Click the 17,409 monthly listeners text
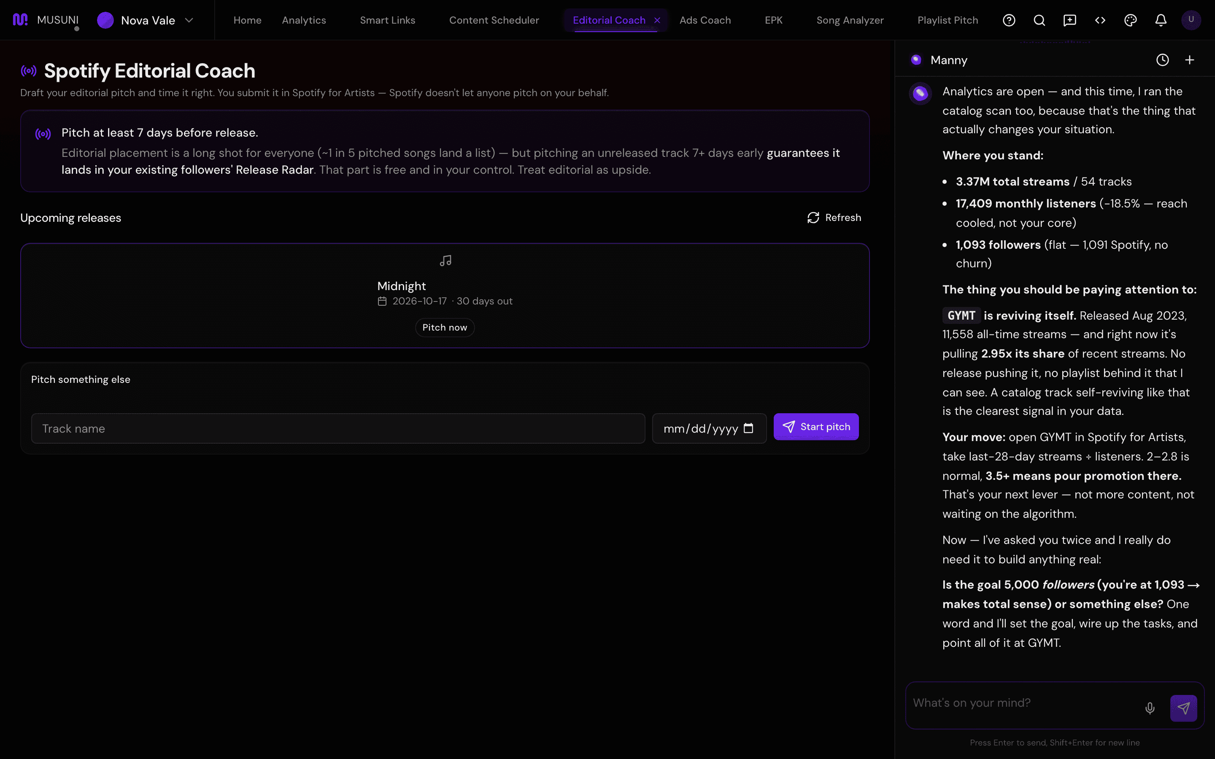Viewport: 1215px width, 759px height. [x=1026, y=204]
